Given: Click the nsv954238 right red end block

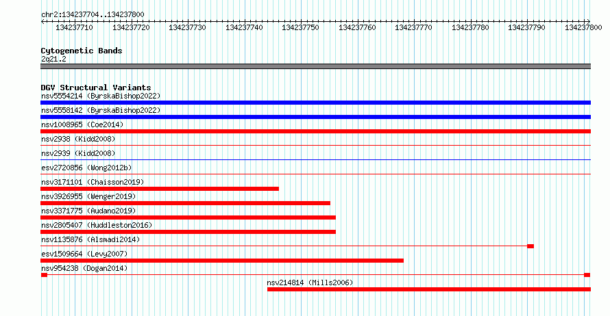Looking at the screenshot, I should (x=587, y=275).
